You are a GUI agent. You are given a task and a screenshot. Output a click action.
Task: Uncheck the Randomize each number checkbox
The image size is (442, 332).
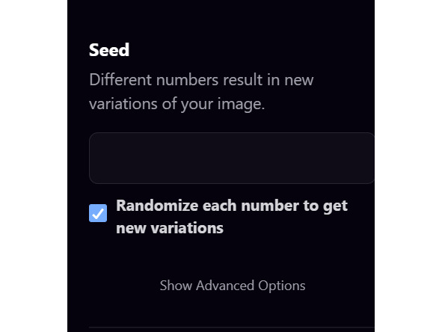coord(98,213)
